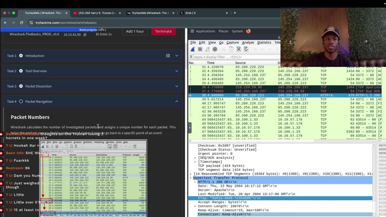The image size is (386, 217).
Task: Click the Apply a display filter field
Action: click(237, 57)
